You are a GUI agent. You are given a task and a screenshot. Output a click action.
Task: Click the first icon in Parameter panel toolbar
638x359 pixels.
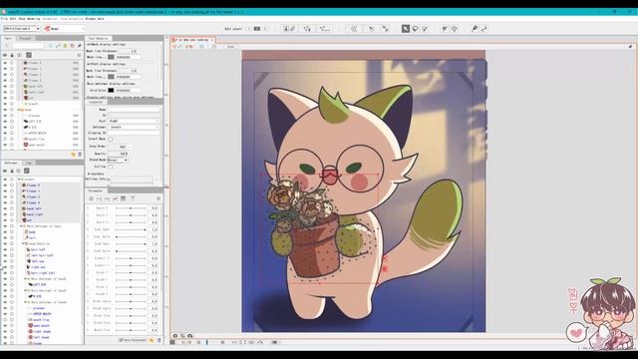tap(91, 198)
